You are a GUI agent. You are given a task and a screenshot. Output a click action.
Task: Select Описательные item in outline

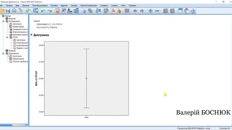pos(20,32)
